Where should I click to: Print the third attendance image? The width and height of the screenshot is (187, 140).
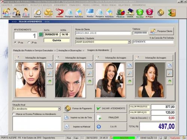(x=130, y=65)
